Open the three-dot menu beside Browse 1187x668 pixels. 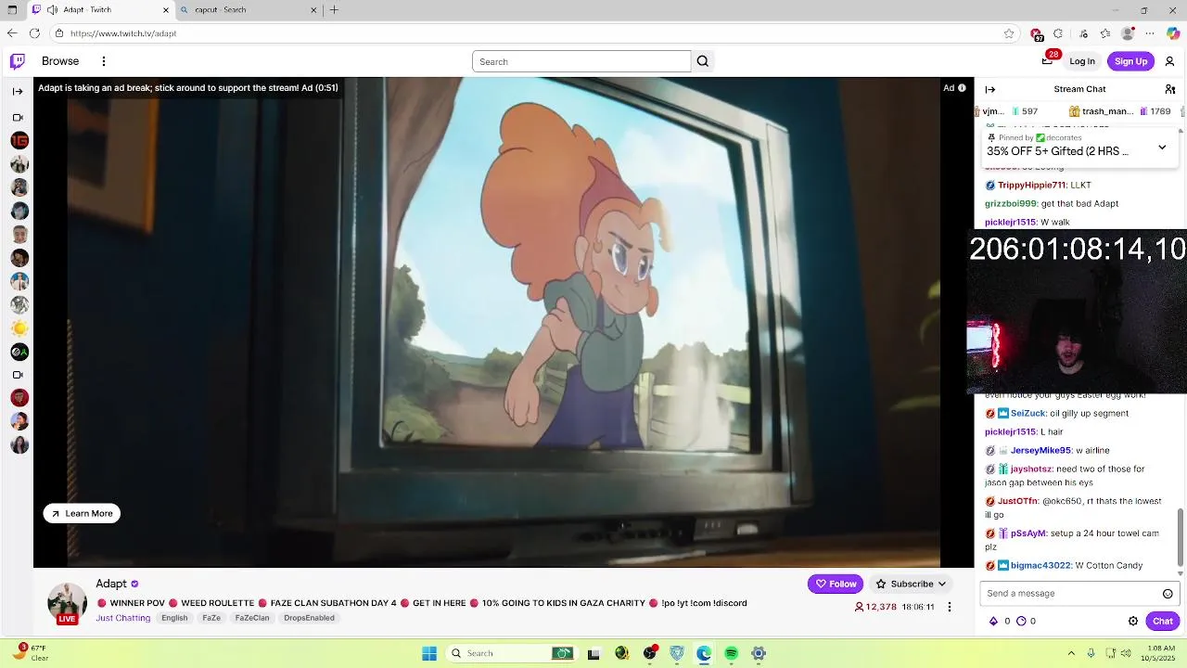click(104, 61)
